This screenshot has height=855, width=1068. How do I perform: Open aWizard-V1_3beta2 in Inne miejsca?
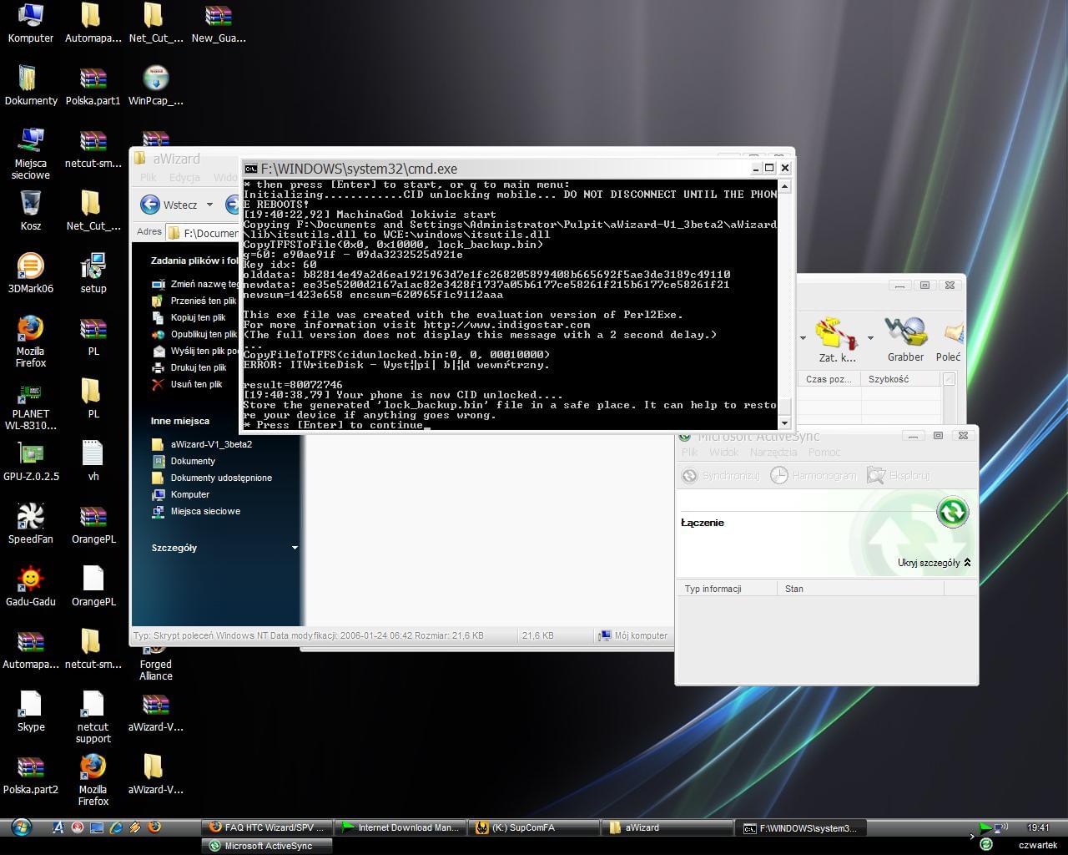(202, 444)
